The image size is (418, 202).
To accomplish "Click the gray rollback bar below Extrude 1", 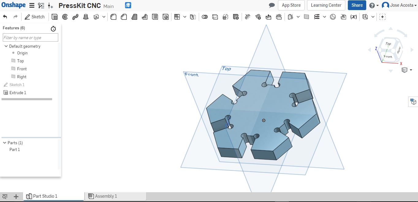I will (27, 99).
